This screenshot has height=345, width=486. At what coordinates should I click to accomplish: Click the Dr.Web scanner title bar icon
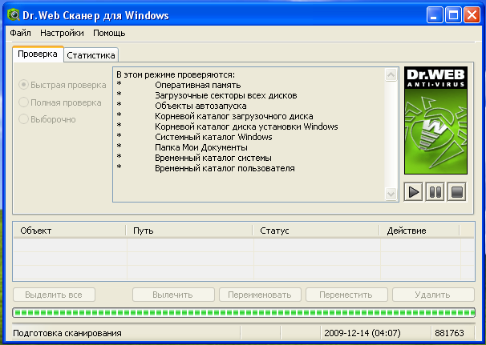pos(14,15)
